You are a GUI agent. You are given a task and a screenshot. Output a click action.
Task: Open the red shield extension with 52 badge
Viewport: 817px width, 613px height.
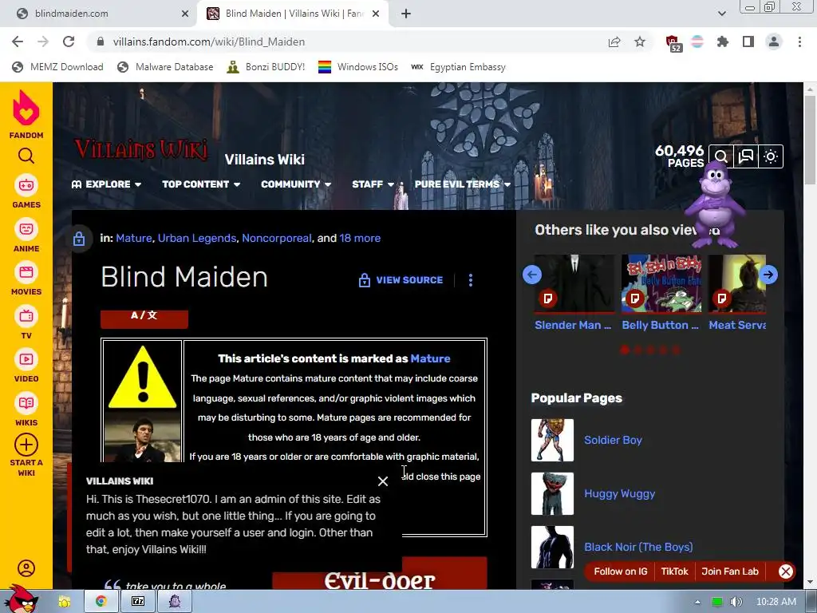tap(673, 43)
